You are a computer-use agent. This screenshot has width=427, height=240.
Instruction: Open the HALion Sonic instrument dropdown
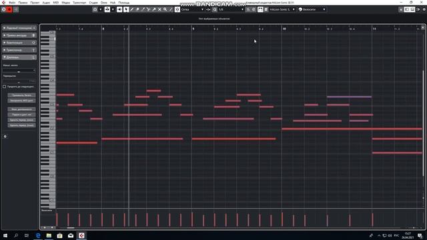point(282,9)
